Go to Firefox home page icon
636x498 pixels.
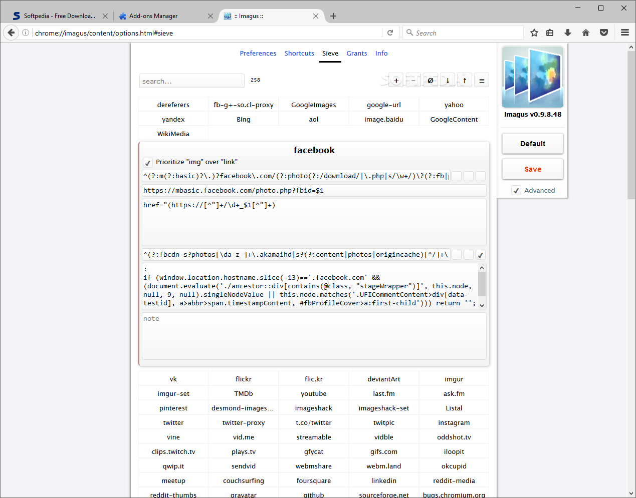[586, 33]
